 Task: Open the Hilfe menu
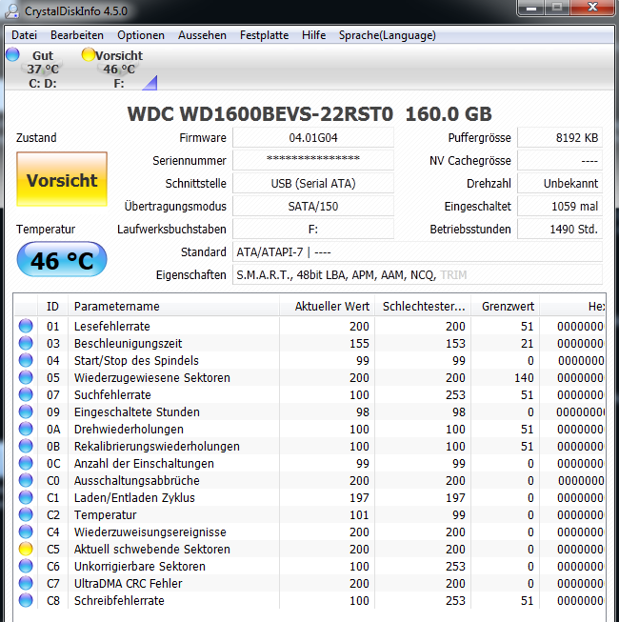coord(313,35)
